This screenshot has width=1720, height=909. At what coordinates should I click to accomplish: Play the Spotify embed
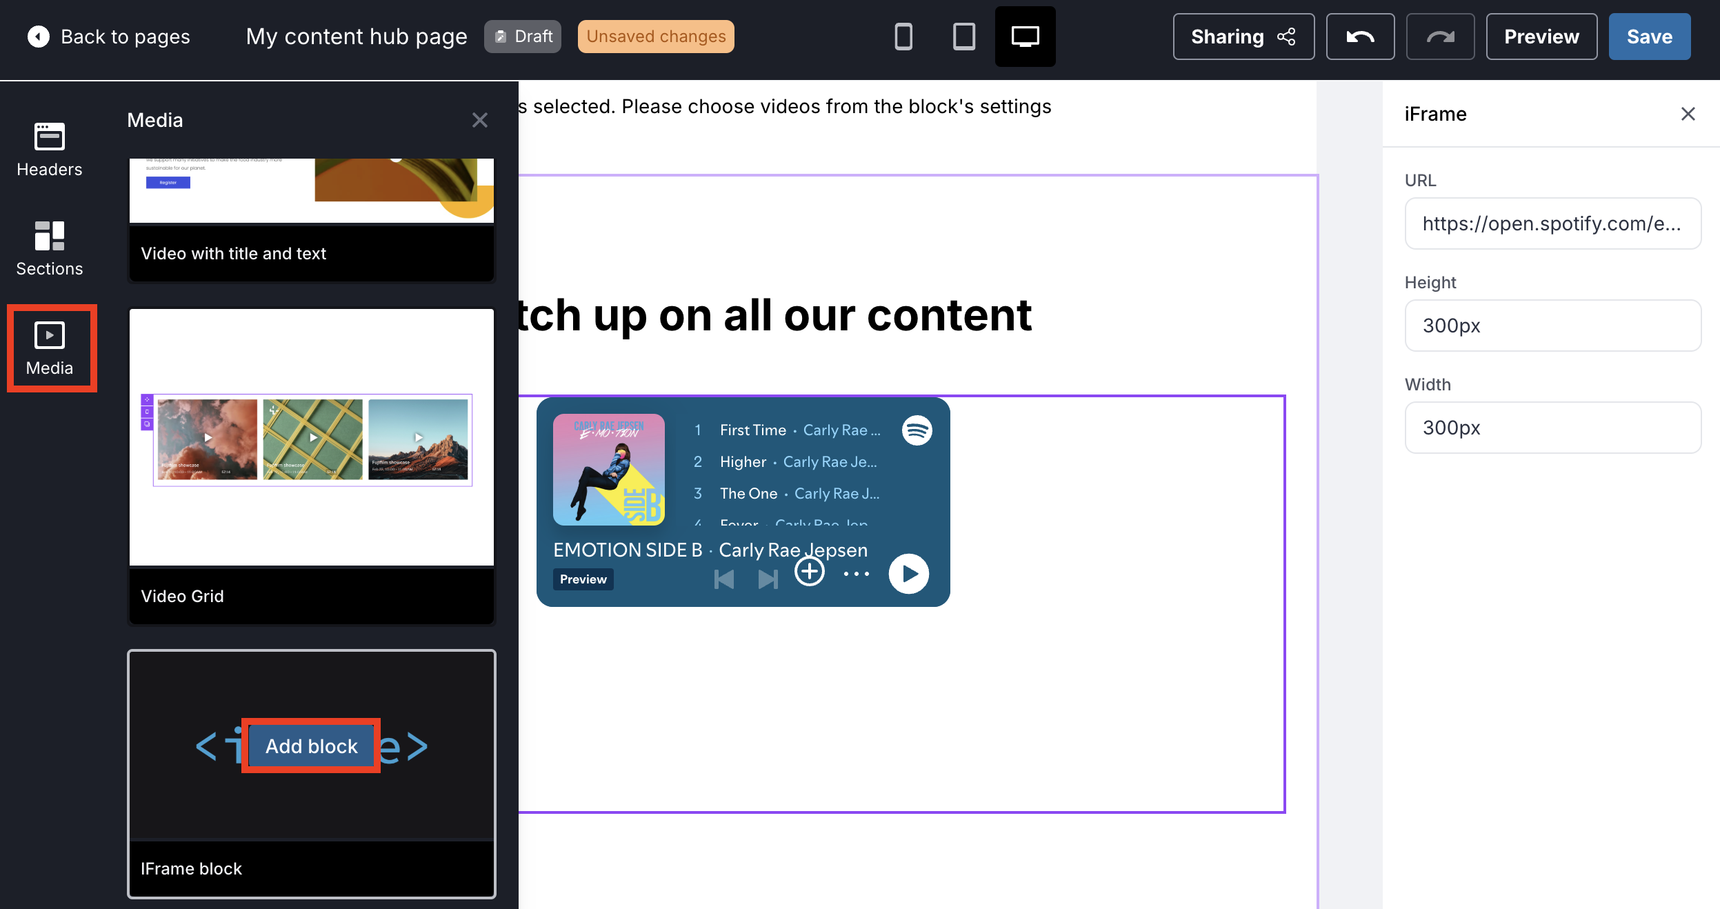click(909, 574)
